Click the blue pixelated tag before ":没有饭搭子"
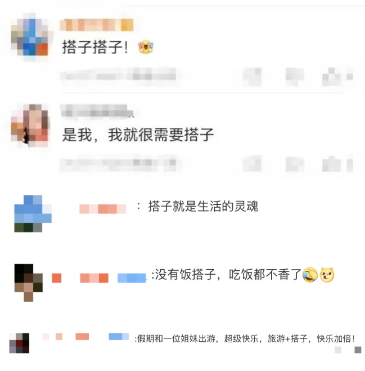The image size is (365, 371). tap(132, 278)
